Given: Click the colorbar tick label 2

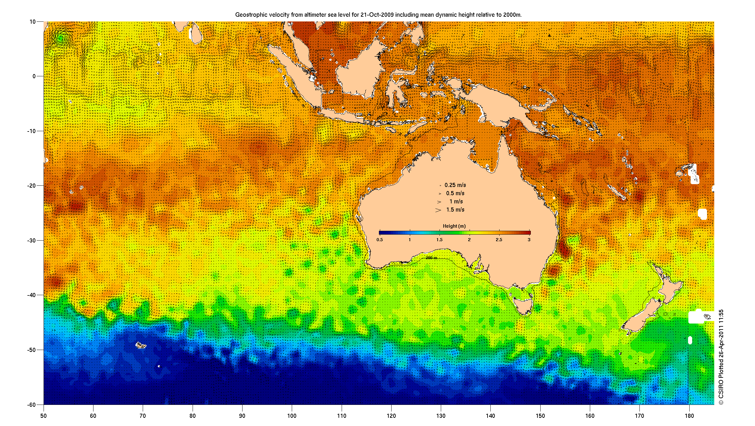Looking at the screenshot, I should click(469, 240).
